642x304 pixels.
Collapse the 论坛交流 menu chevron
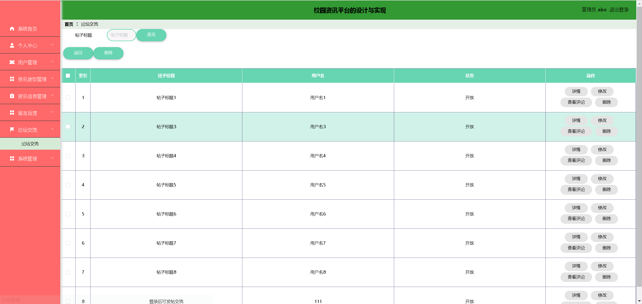pos(52,129)
